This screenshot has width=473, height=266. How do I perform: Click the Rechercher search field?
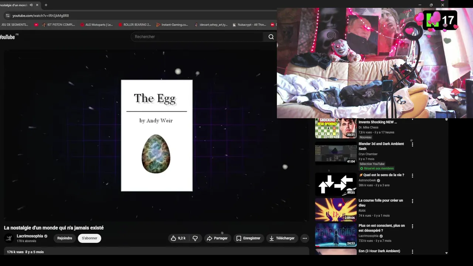(x=198, y=37)
